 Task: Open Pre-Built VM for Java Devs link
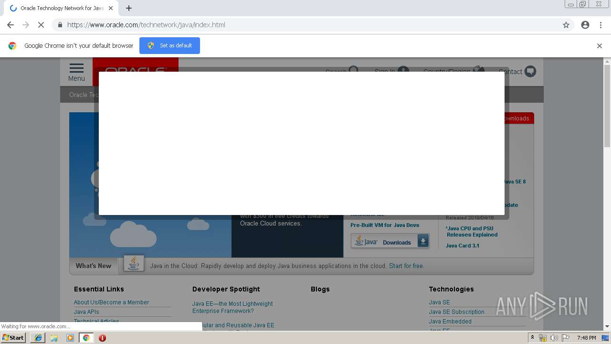[x=385, y=225]
